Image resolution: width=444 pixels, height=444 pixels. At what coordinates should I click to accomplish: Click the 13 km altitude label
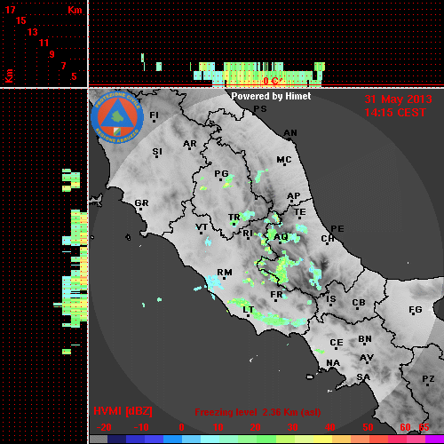point(33,32)
